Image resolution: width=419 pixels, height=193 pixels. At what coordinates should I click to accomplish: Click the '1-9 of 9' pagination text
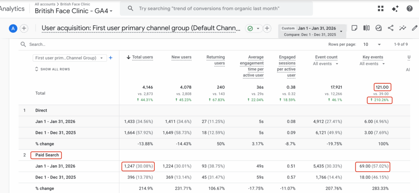(x=401, y=44)
